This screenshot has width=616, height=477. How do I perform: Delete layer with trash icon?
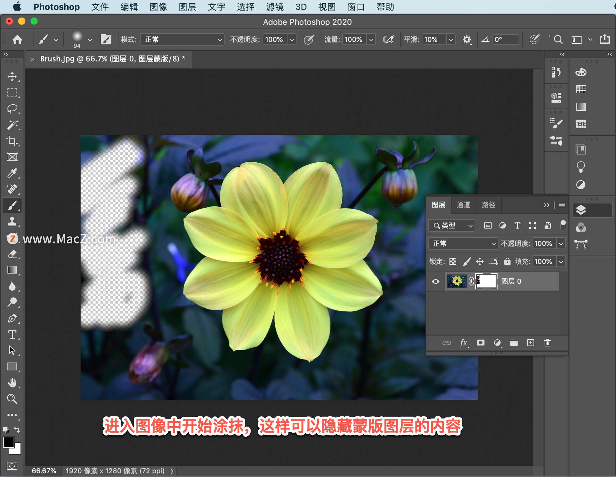coord(547,343)
